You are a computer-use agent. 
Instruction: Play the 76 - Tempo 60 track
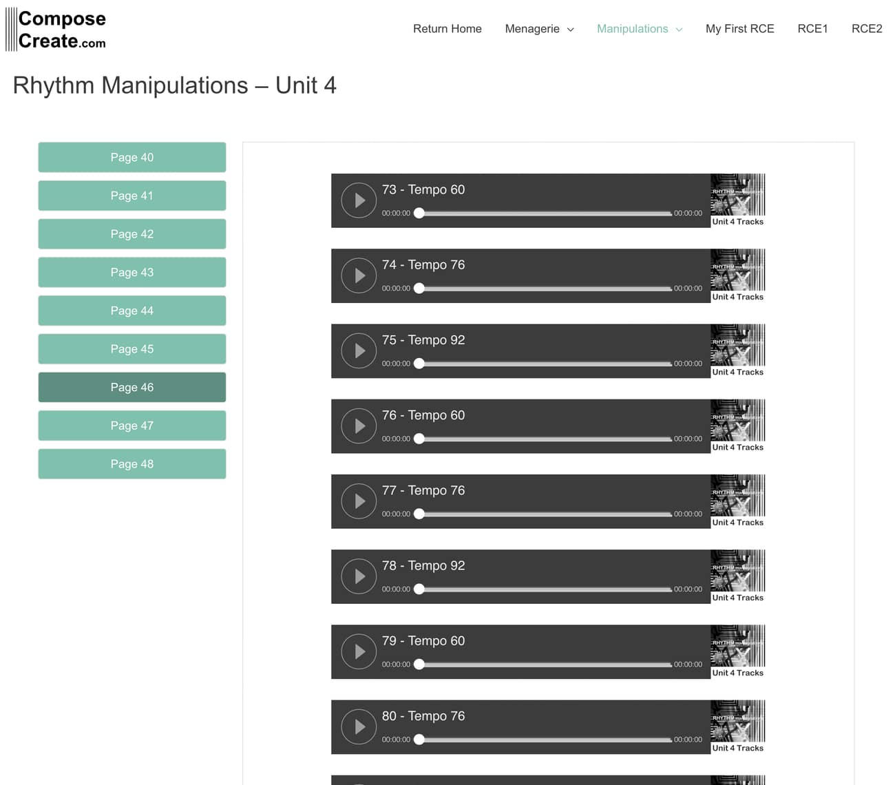coord(359,426)
